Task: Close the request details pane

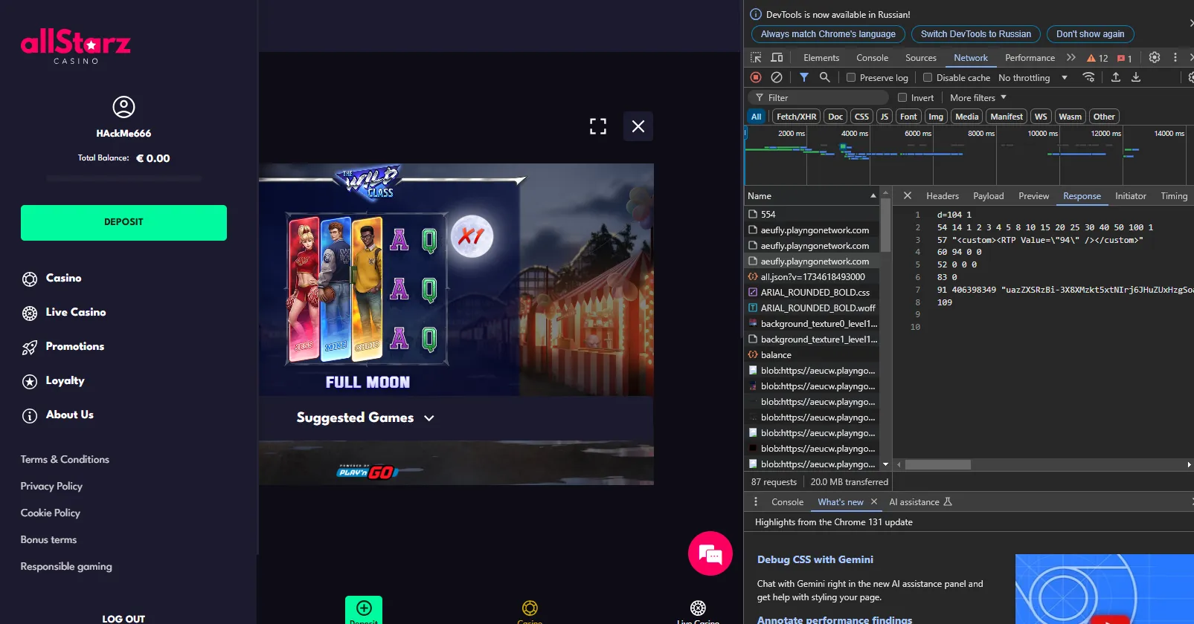Action: 908,196
